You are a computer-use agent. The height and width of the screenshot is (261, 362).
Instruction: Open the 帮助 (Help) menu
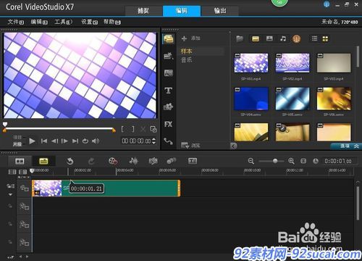tap(112, 22)
